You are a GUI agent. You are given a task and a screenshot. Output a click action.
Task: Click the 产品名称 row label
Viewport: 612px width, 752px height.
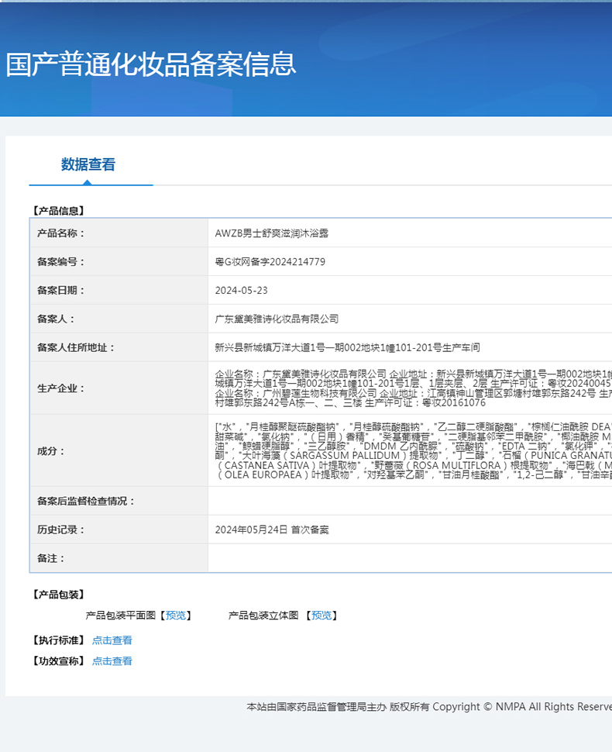pyautogui.click(x=60, y=233)
